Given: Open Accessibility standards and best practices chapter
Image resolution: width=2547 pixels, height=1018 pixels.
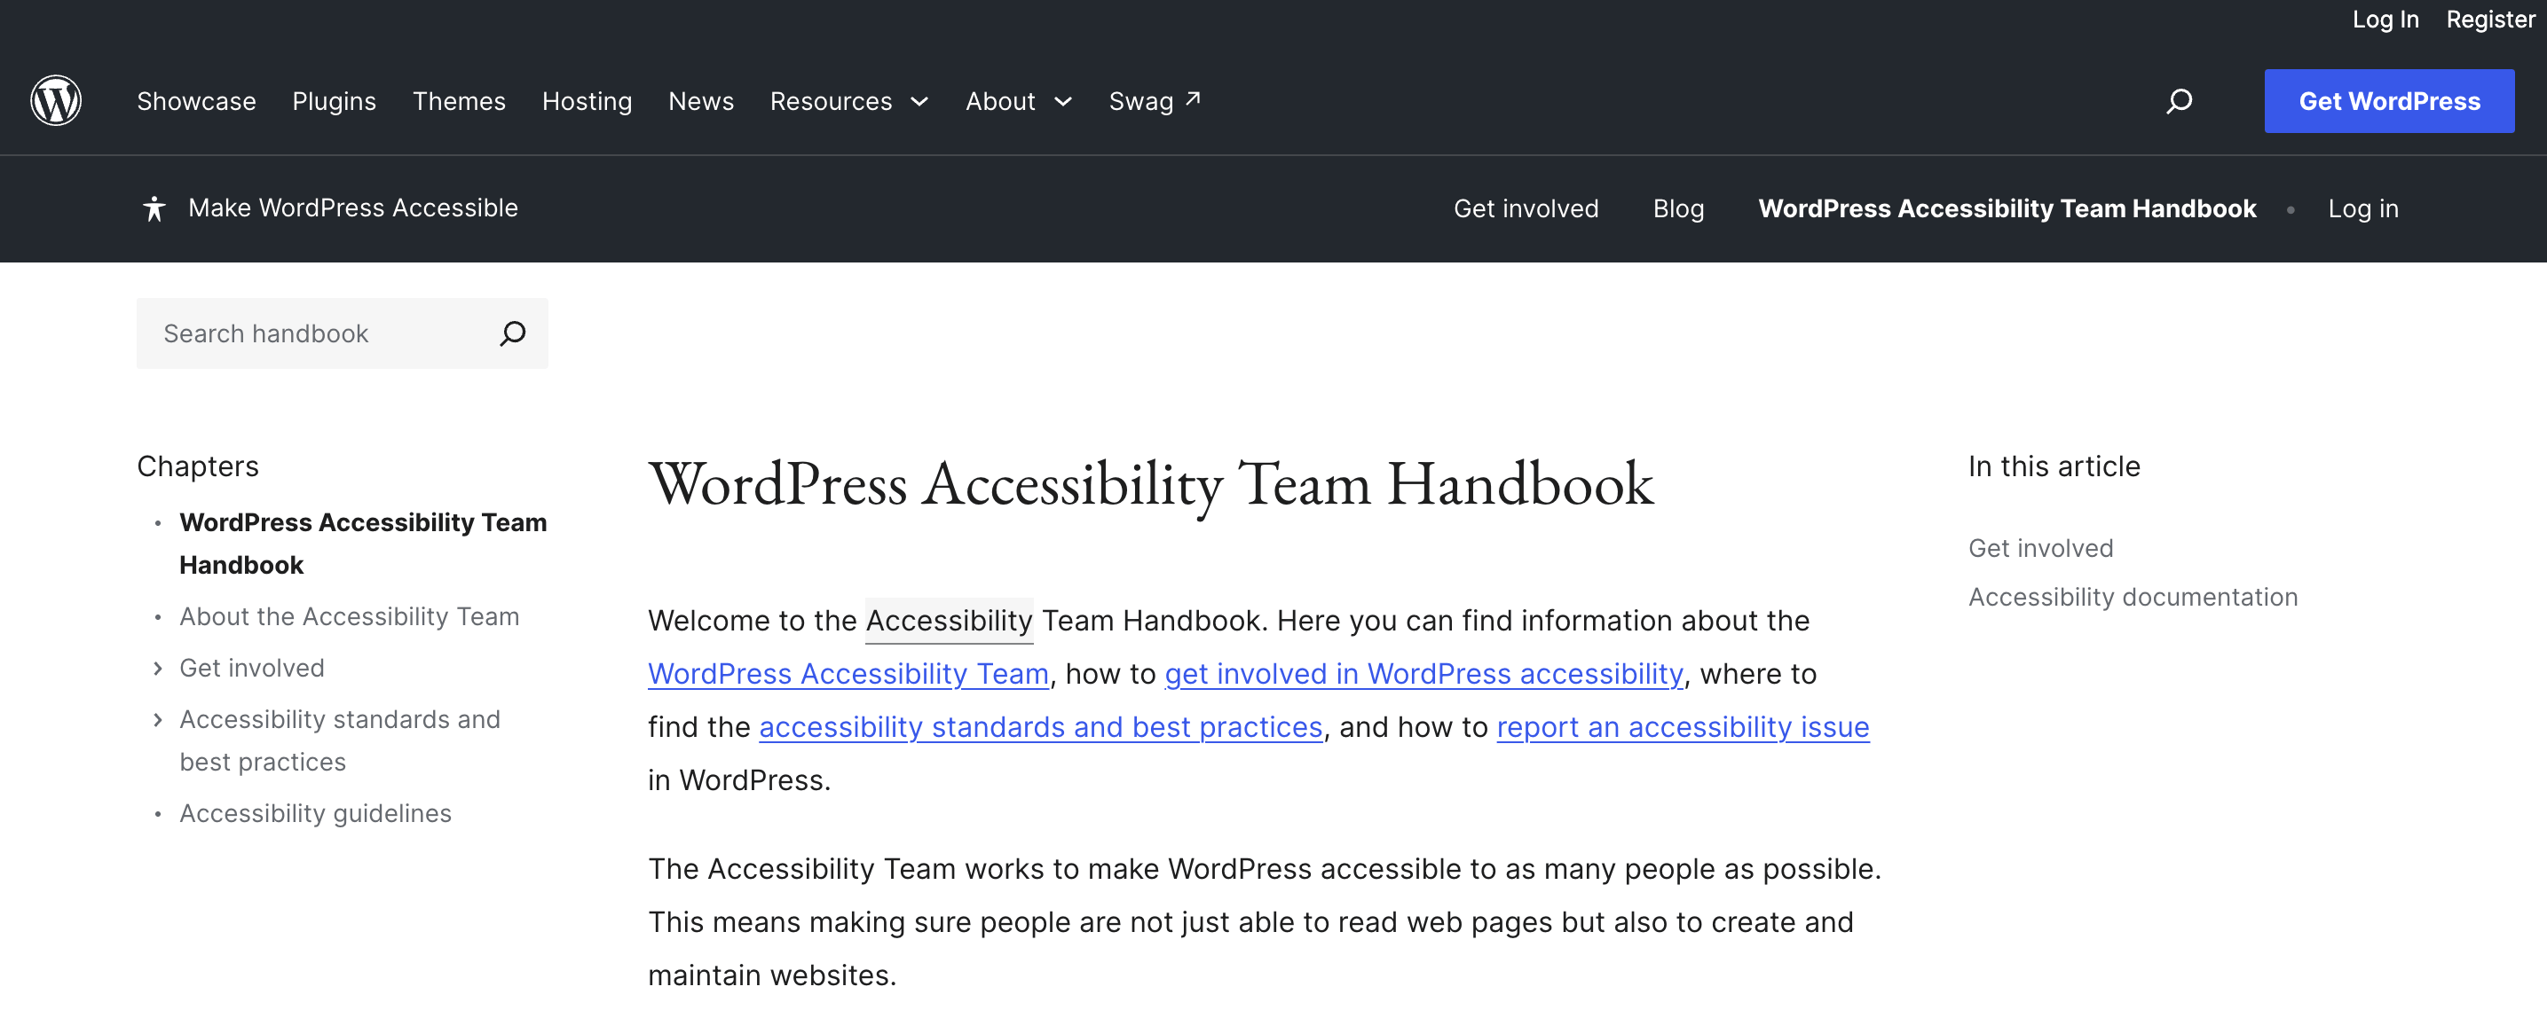Looking at the screenshot, I should (x=339, y=740).
